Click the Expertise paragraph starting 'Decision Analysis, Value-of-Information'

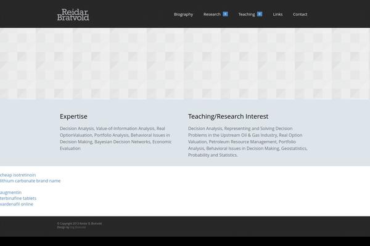116,138
